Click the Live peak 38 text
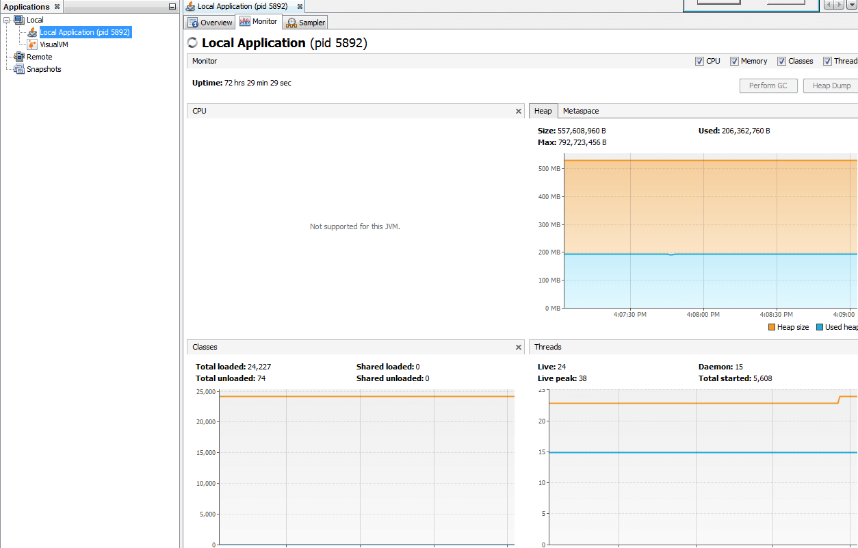Image resolution: width=858 pixels, height=548 pixels. pos(562,378)
